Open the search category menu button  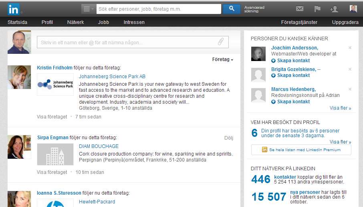click(x=89, y=9)
